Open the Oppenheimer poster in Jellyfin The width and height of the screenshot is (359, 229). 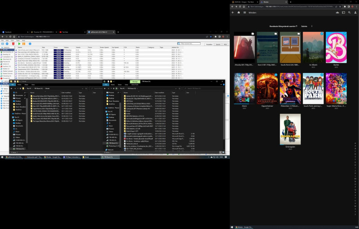(267, 88)
